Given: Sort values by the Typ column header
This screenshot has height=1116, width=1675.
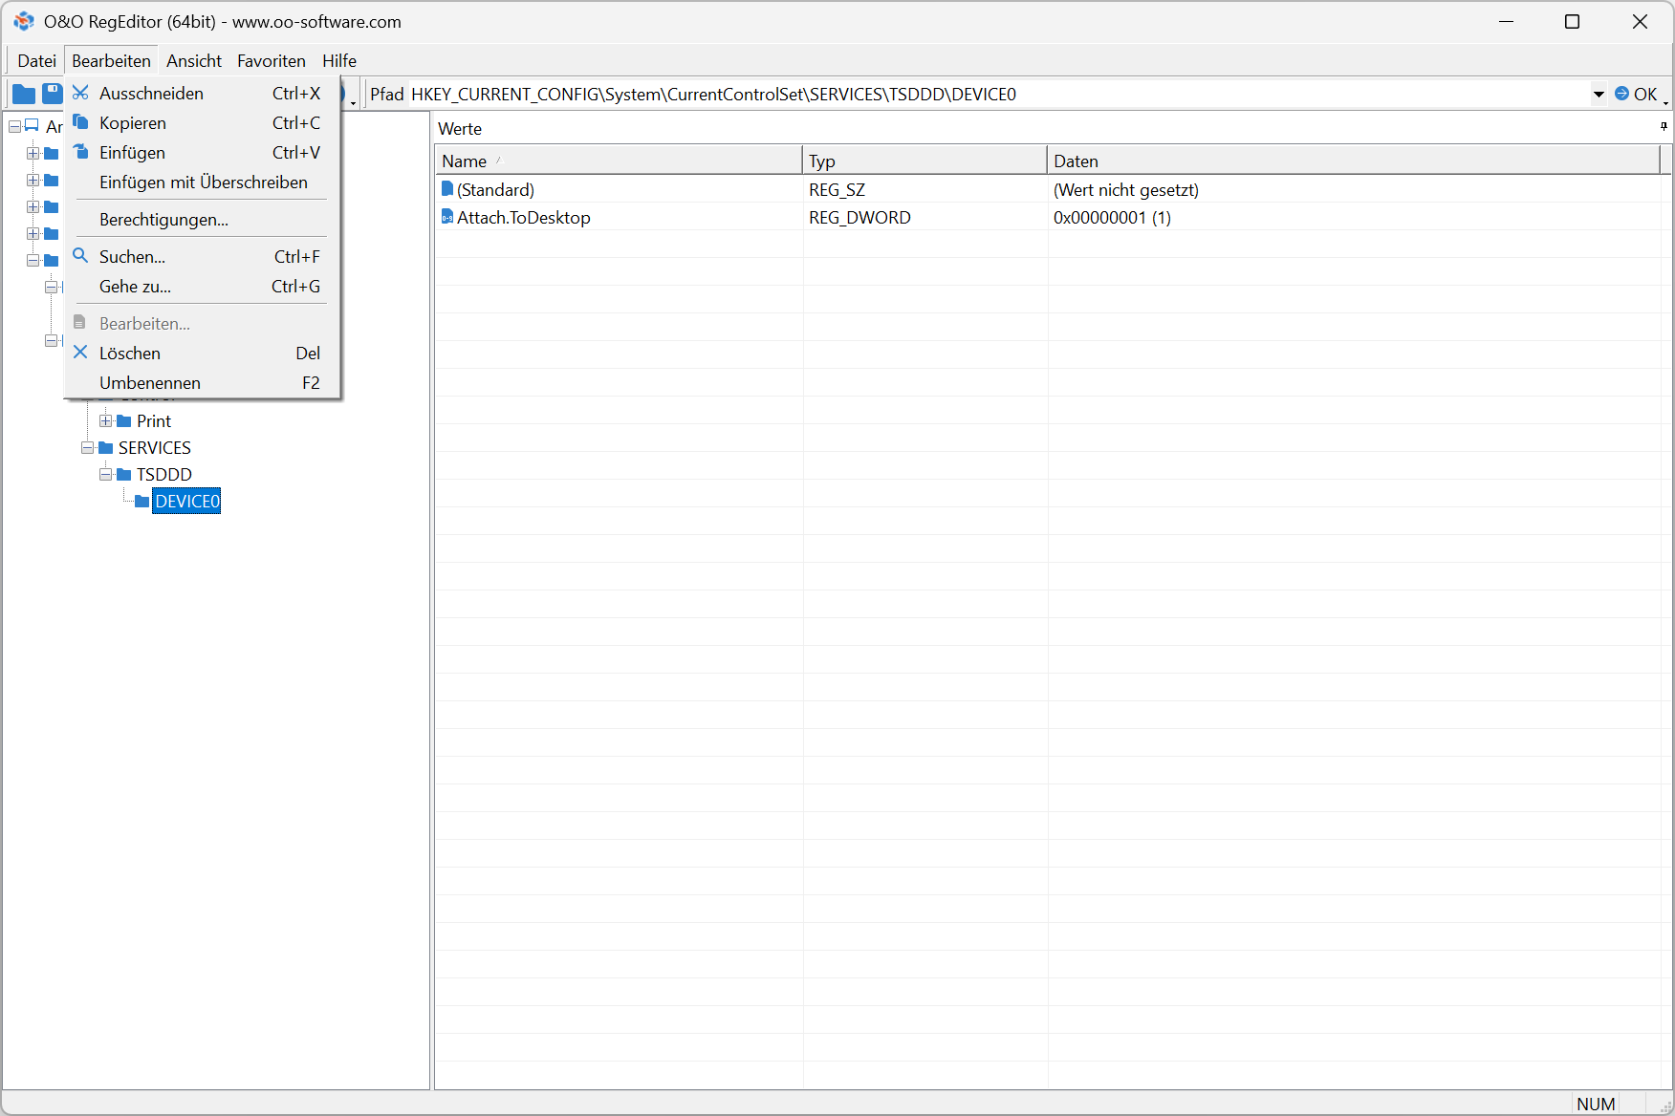Looking at the screenshot, I should coord(924,161).
